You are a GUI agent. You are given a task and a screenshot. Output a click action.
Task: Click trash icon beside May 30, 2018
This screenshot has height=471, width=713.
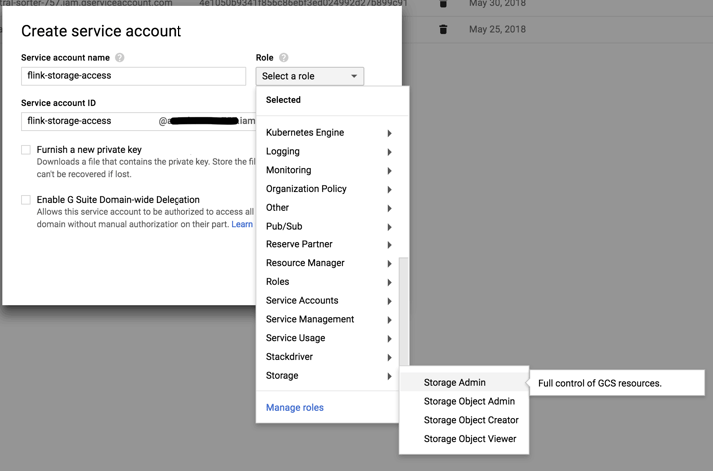pos(443,4)
